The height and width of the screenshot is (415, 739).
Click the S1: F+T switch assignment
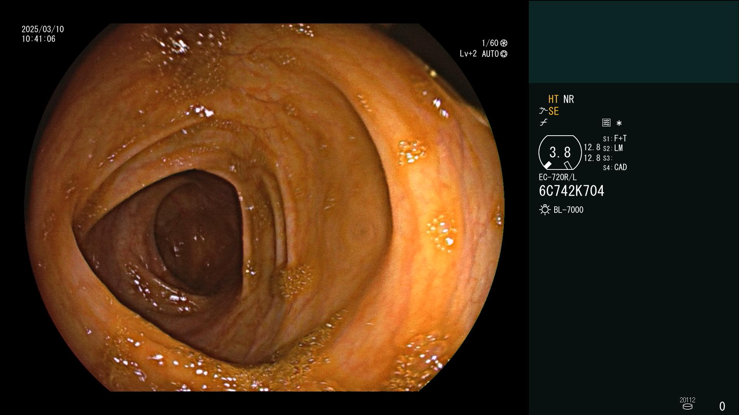(615, 138)
